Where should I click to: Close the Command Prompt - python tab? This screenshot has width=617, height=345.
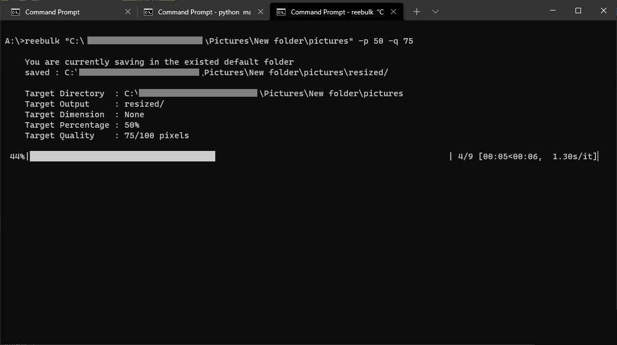pos(261,12)
